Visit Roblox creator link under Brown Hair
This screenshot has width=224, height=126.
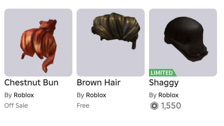tap(96, 95)
